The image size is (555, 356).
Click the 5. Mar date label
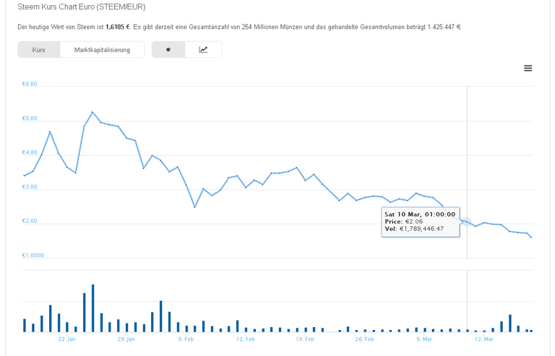tap(423, 339)
